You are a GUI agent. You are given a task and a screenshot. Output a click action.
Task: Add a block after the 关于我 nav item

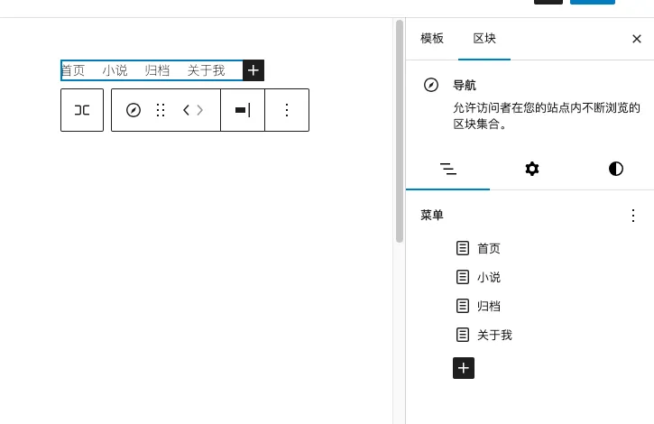[x=253, y=70]
